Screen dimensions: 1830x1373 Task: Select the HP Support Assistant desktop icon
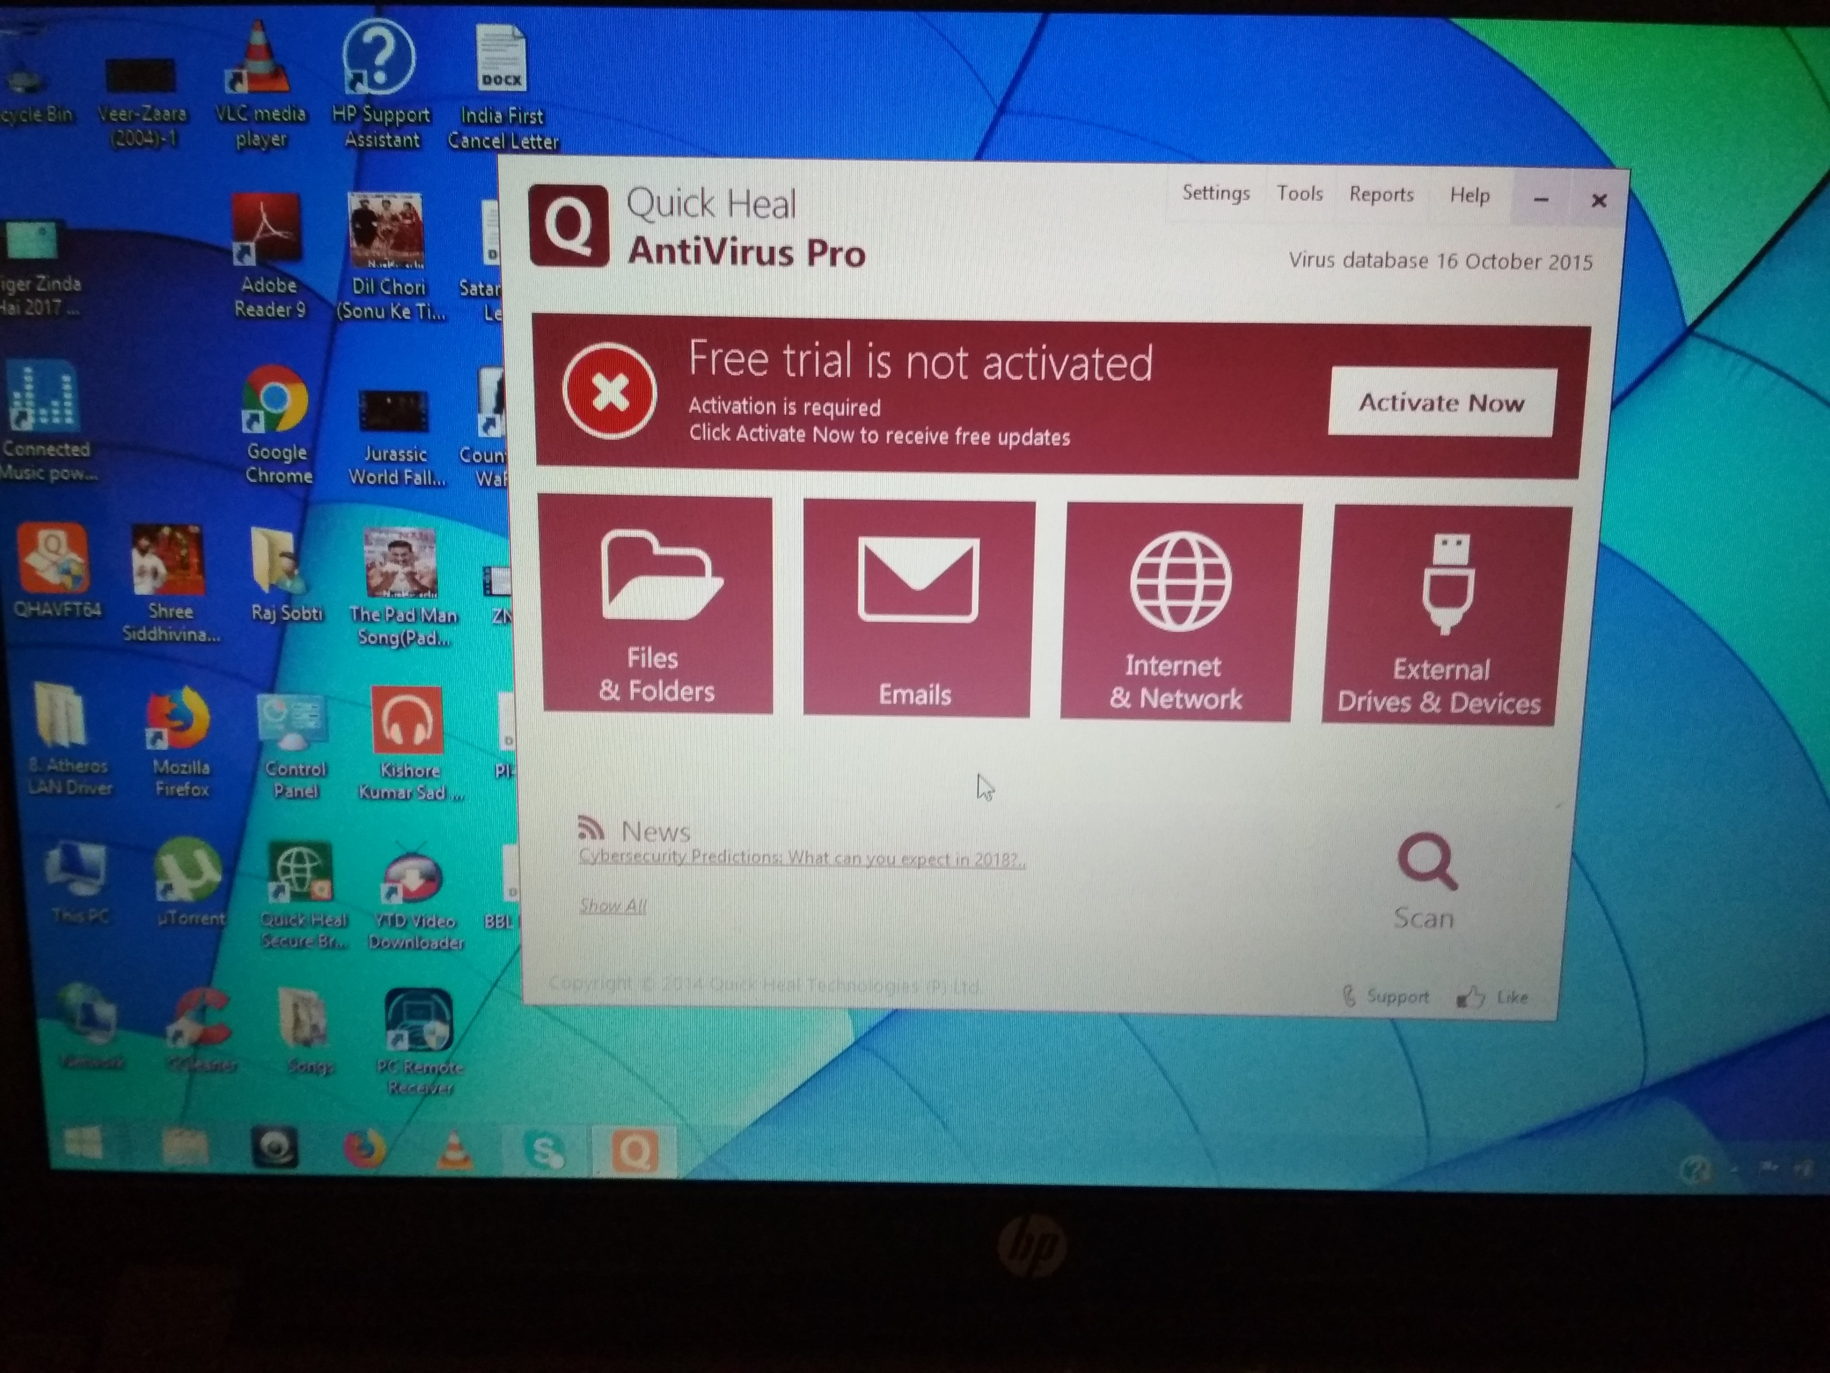[381, 84]
